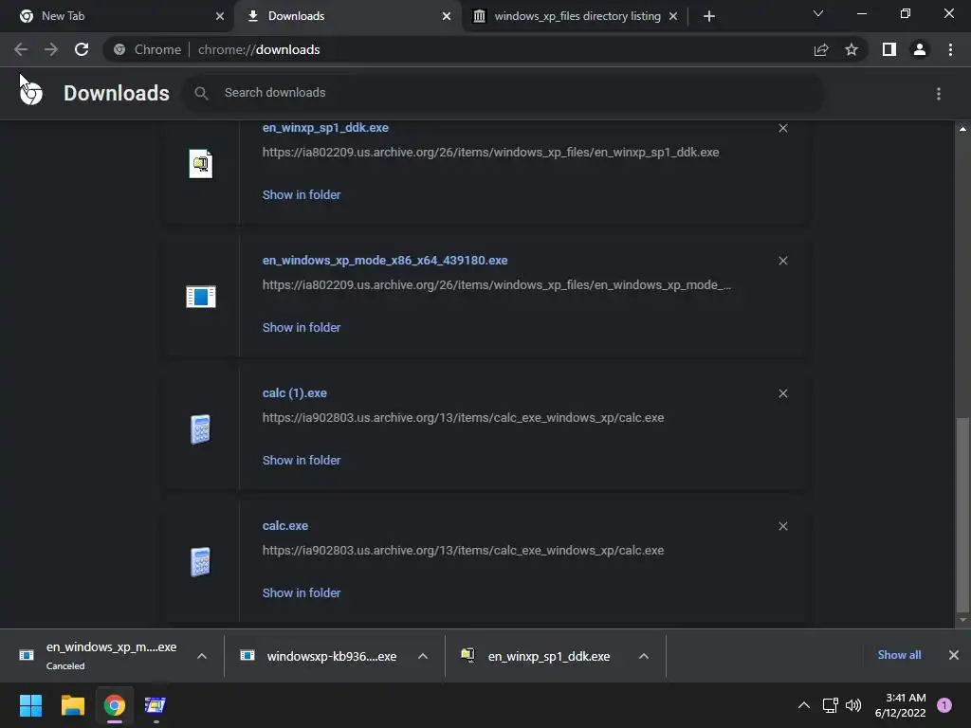The height and width of the screenshot is (728, 971).
Task: Show en_windows_xp_mode file in folder
Action: (301, 327)
